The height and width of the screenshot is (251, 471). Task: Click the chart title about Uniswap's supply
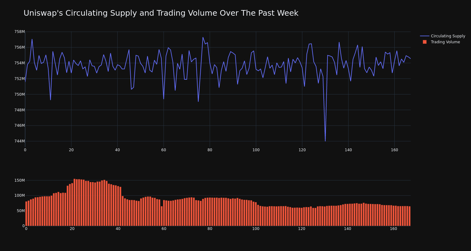[x=161, y=13]
